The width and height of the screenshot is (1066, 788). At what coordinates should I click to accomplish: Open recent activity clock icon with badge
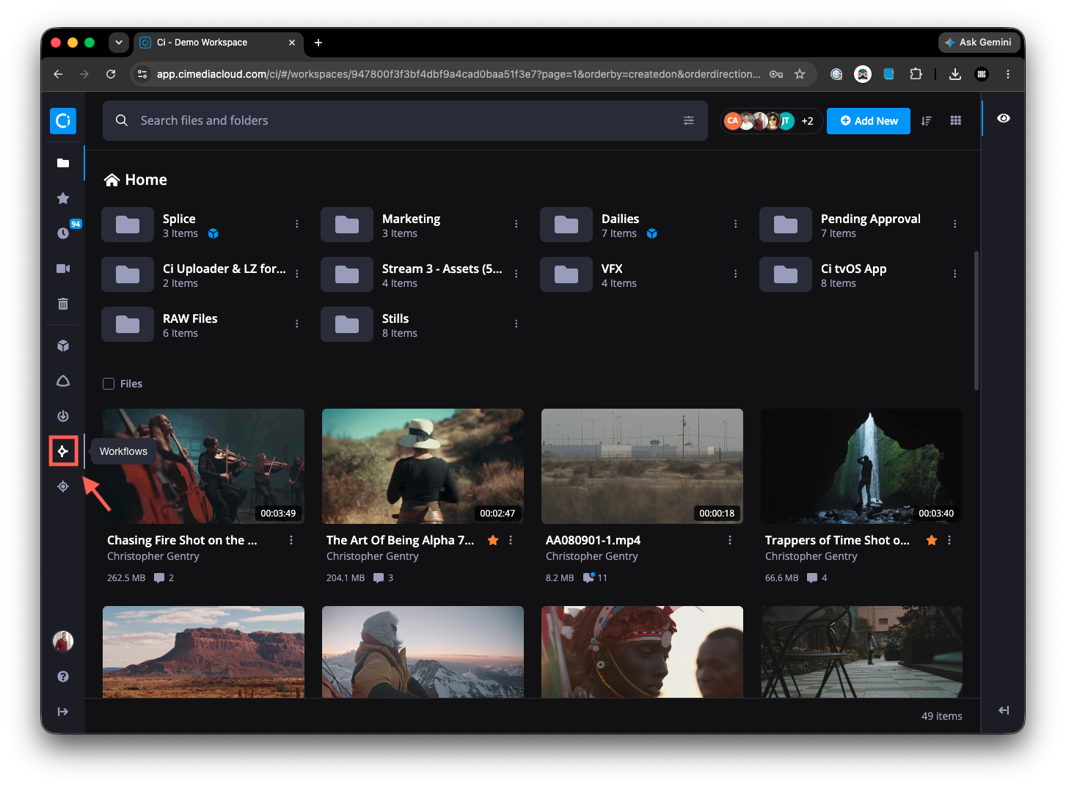63,233
